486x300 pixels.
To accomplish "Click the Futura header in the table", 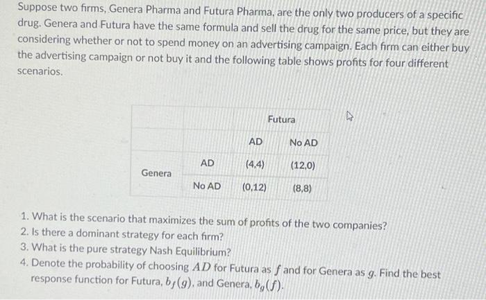I will coord(281,119).
